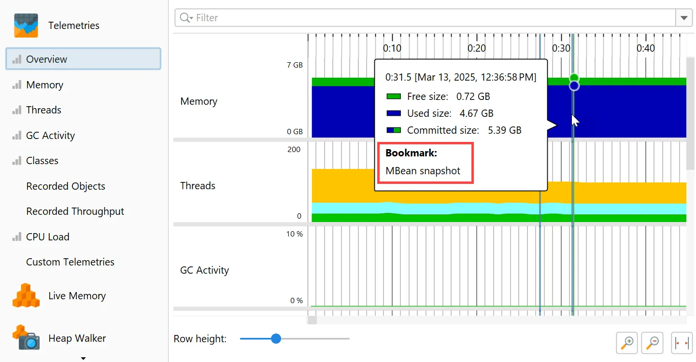The image size is (696, 362).
Task: Click the chart icon beside Overview
Action: point(17,59)
